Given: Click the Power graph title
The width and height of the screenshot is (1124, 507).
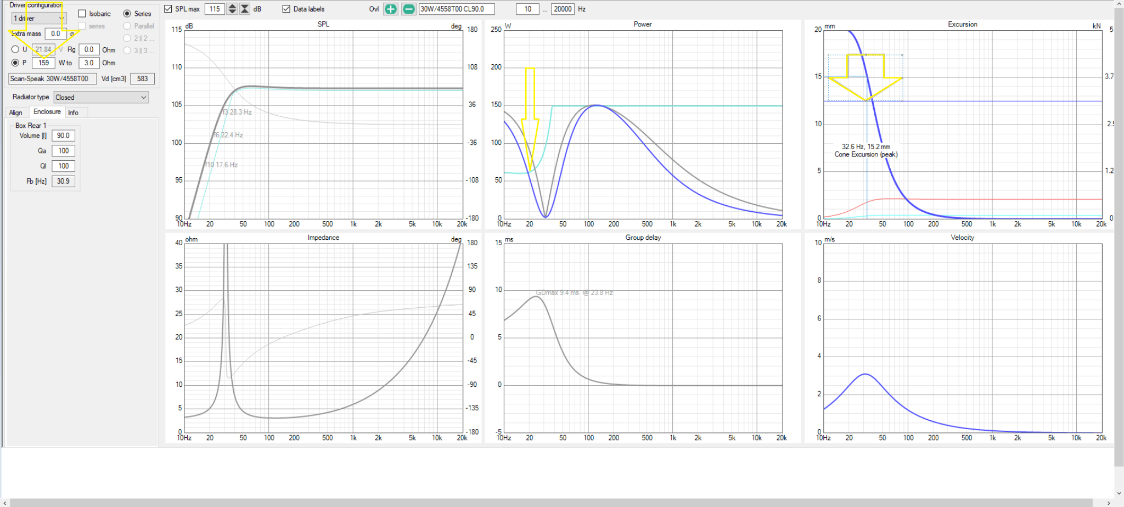Looking at the screenshot, I should (x=643, y=24).
